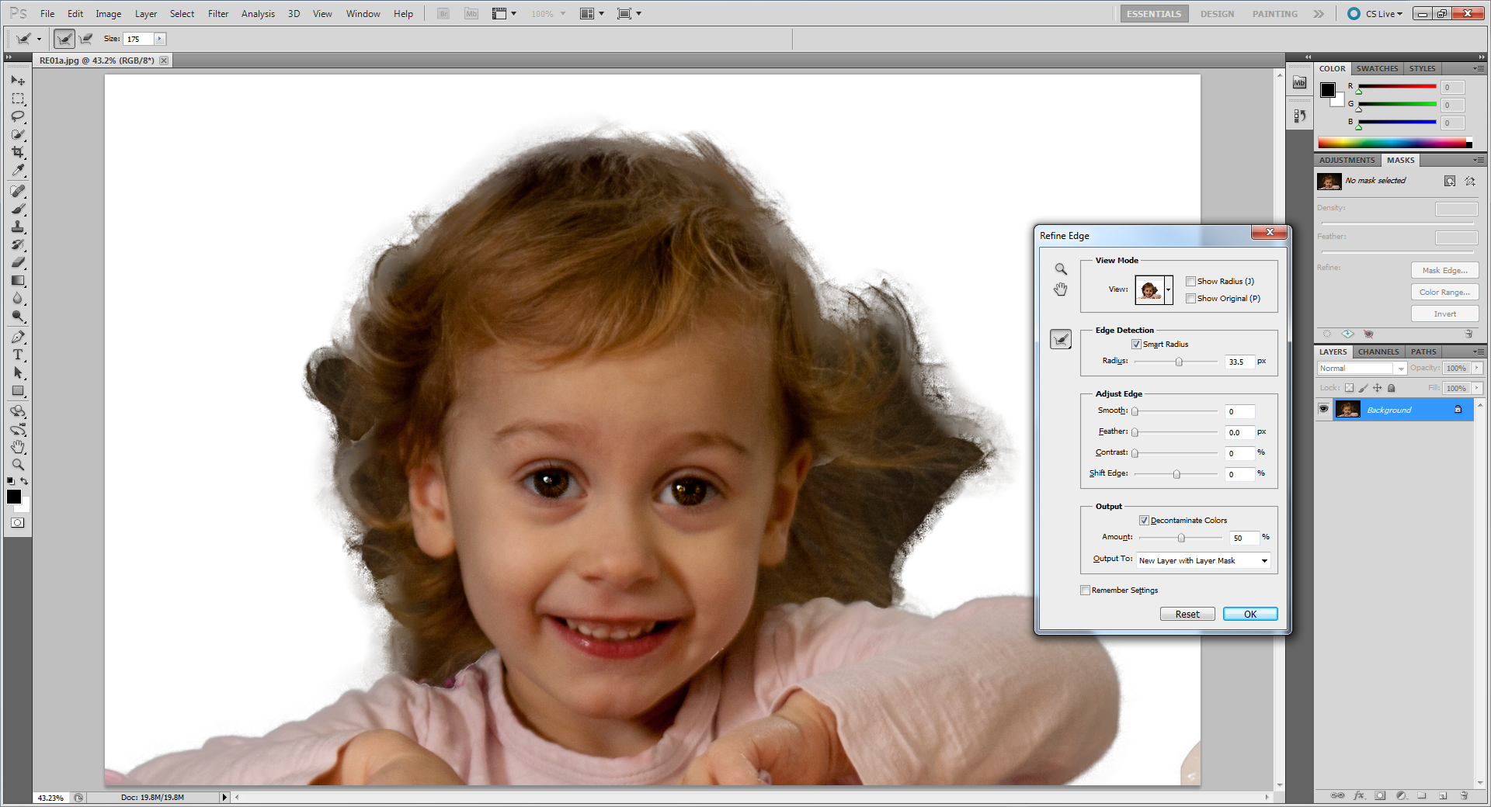Select the Eyedropper tool

pyautogui.click(x=18, y=170)
